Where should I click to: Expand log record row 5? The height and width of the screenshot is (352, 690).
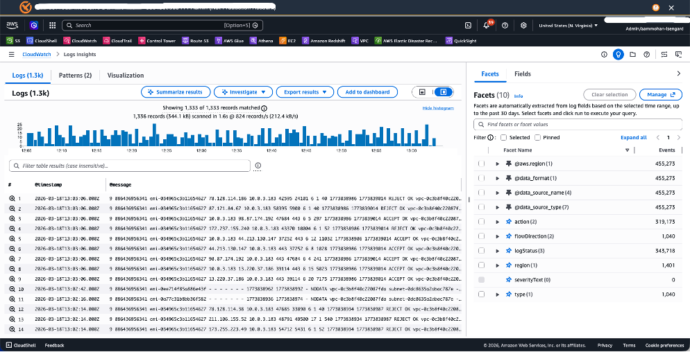tap(12, 239)
